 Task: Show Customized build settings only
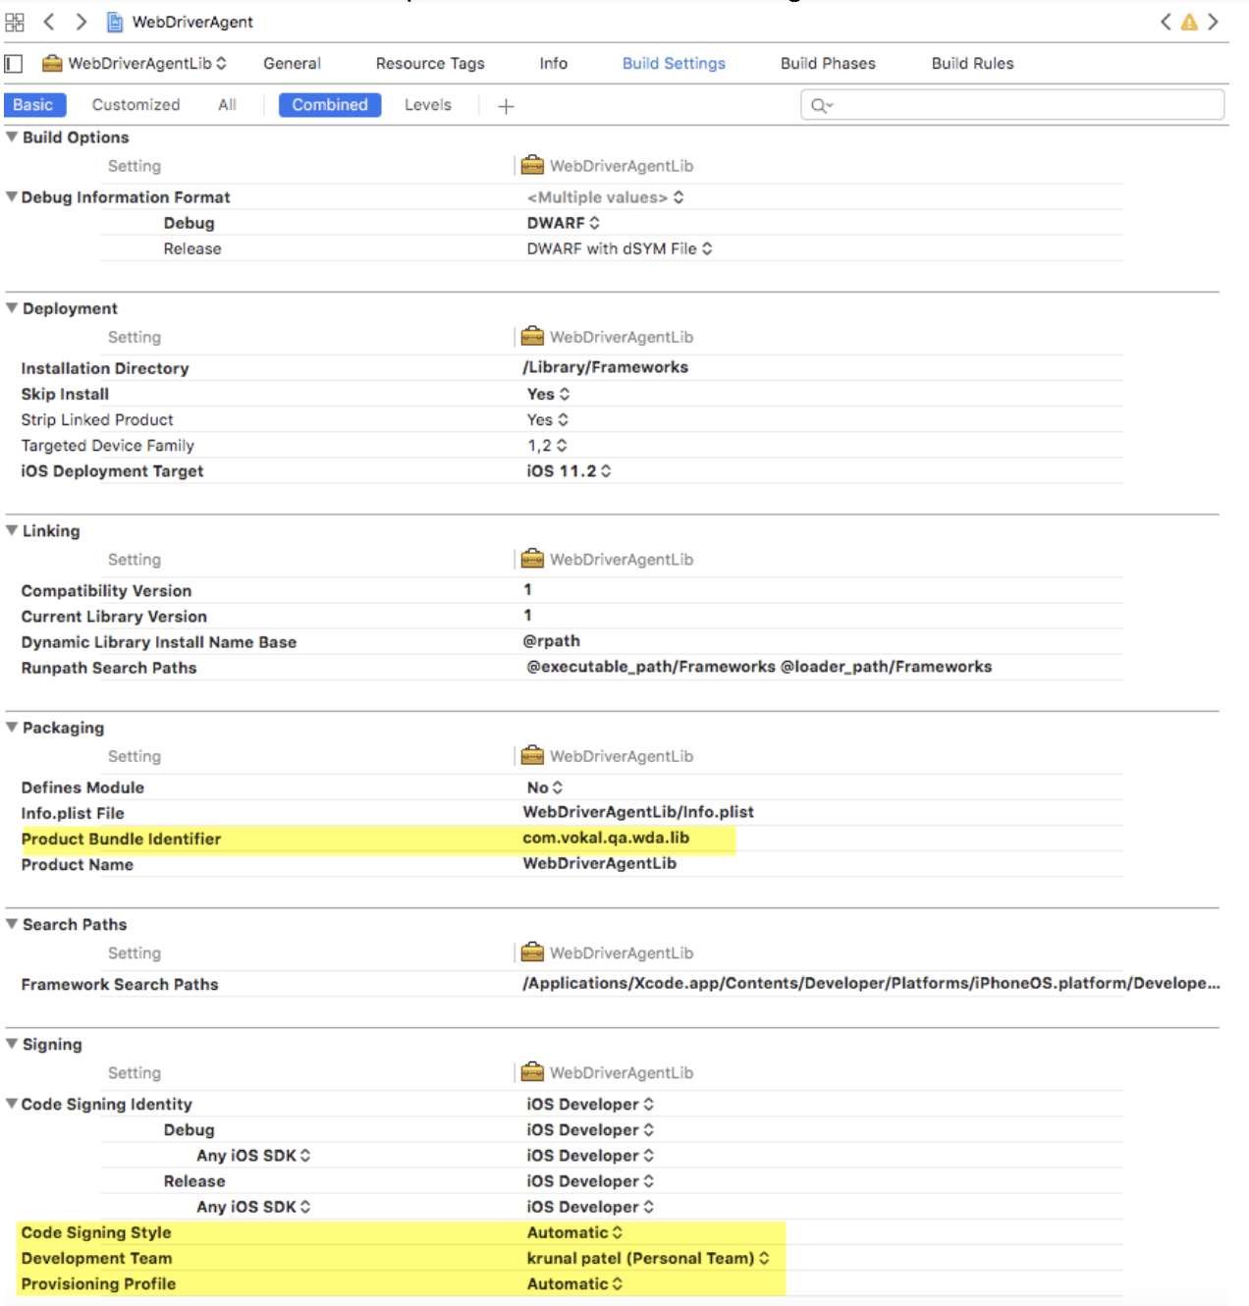click(136, 105)
